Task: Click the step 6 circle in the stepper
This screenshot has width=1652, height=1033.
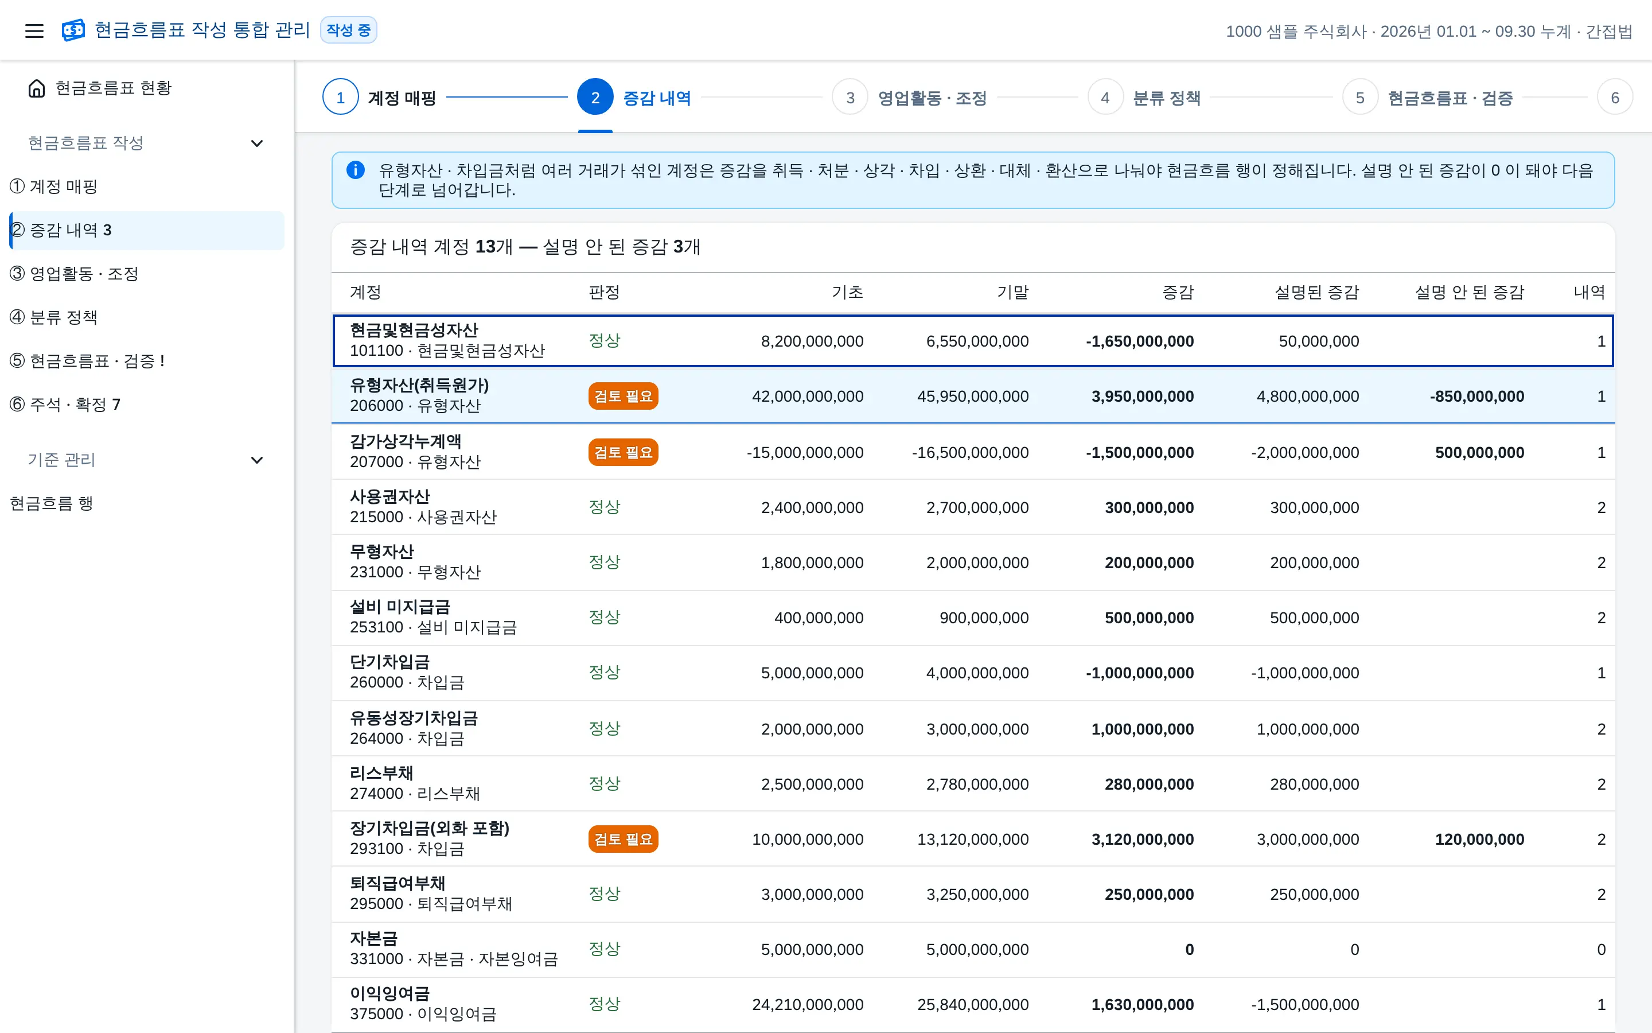Action: click(x=1615, y=98)
